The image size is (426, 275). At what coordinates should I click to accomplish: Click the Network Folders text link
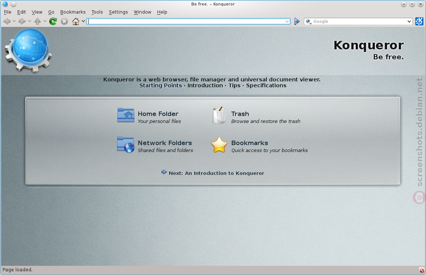click(165, 143)
